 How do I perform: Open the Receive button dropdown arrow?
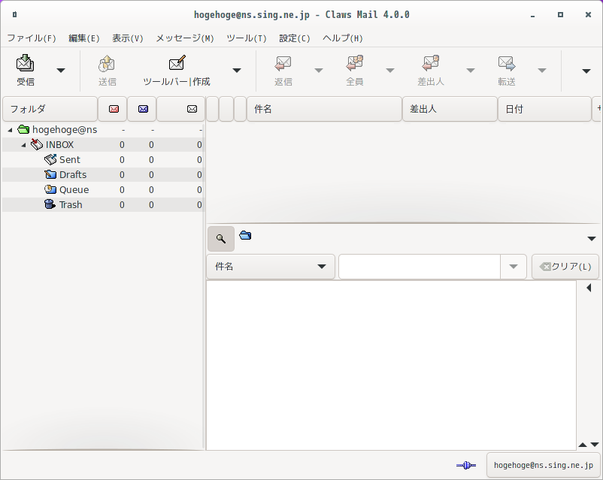tap(61, 71)
